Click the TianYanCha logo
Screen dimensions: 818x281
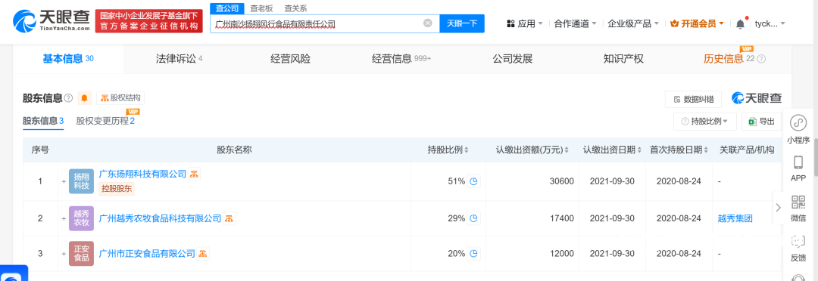click(x=52, y=21)
